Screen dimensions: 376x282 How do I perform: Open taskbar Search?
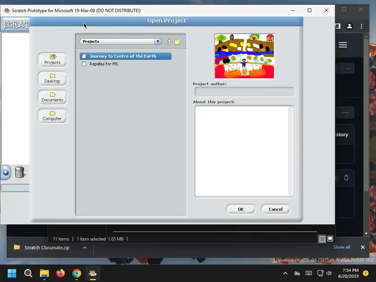pyautogui.click(x=28, y=273)
